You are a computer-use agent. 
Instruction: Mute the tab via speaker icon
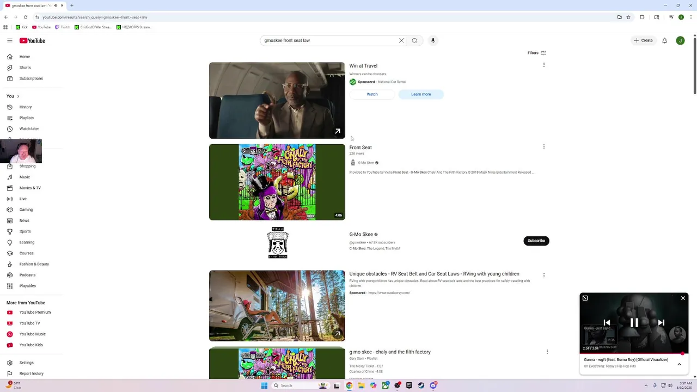tap(55, 5)
